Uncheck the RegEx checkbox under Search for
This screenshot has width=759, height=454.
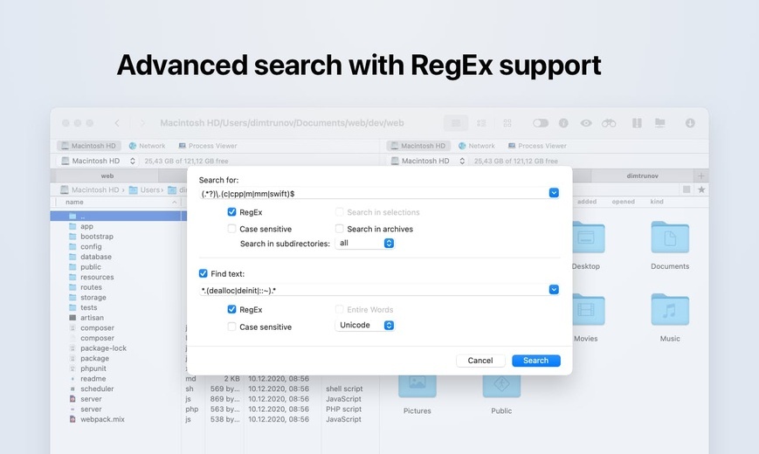(x=231, y=212)
